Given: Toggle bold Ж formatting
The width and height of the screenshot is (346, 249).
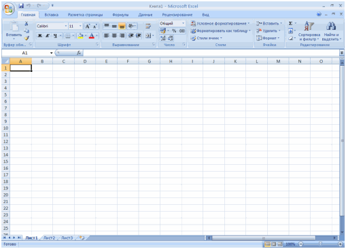Looking at the screenshot, I should pyautogui.click(x=39, y=36).
